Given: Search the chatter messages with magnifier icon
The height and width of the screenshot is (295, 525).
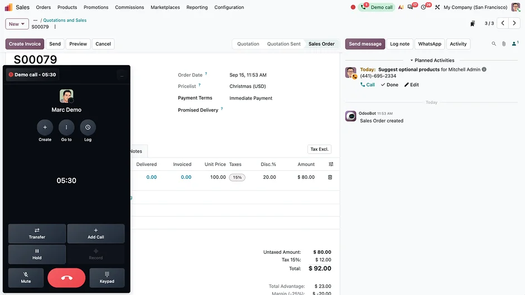Looking at the screenshot, I should tap(494, 44).
